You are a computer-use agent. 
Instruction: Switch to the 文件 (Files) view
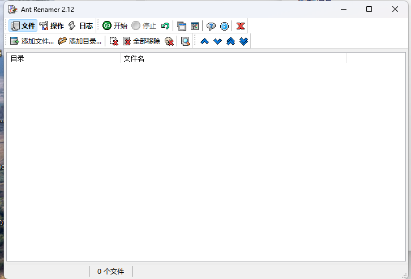[23, 25]
